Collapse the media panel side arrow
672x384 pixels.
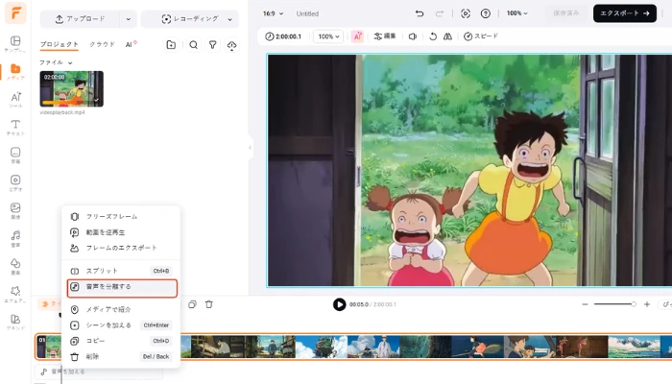(250, 148)
